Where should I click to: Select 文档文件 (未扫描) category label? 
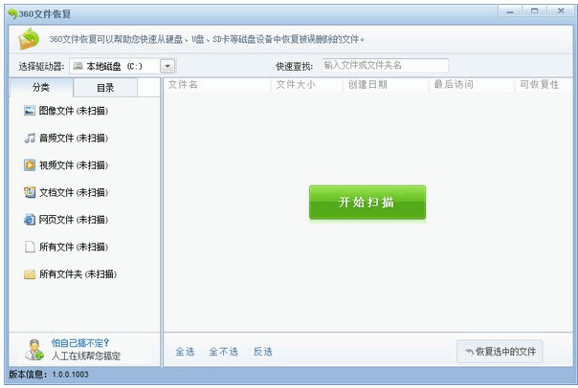click(x=74, y=192)
